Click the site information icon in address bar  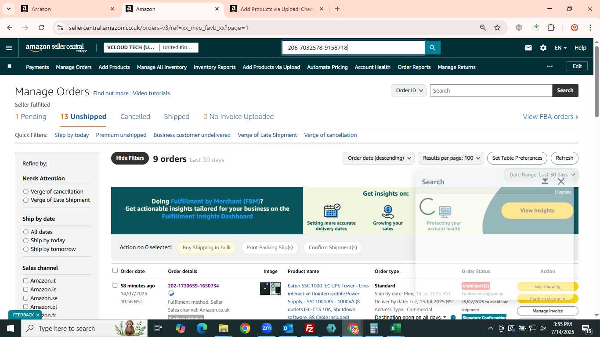[60, 28]
